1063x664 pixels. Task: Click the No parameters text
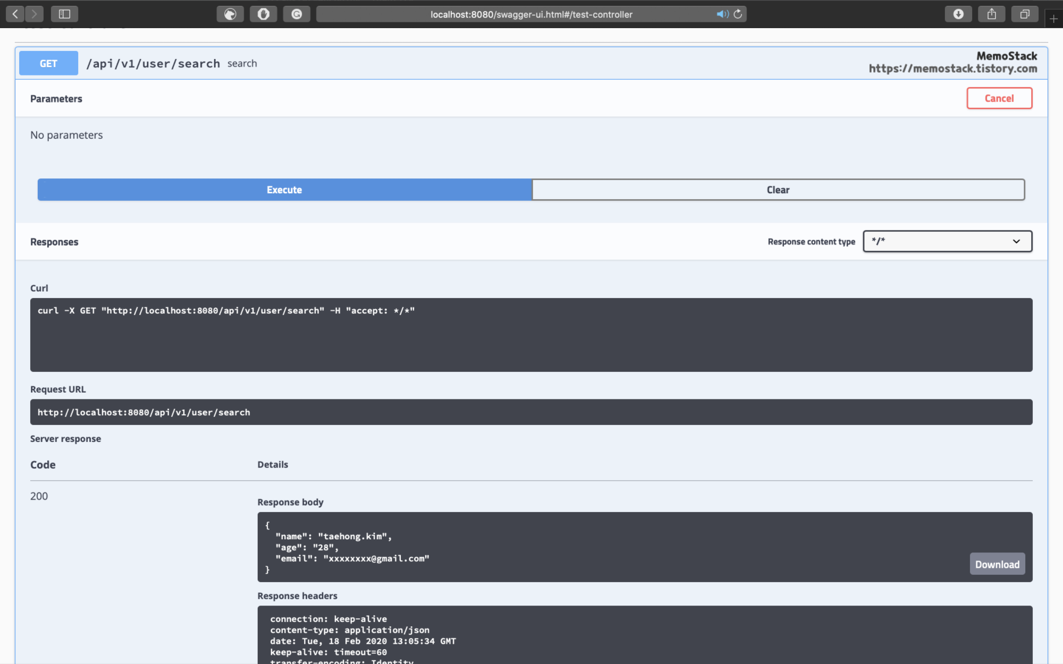(66, 135)
